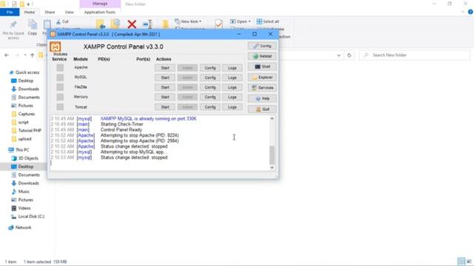Start the Mercury module
The image size is (474, 266).
pos(165,97)
